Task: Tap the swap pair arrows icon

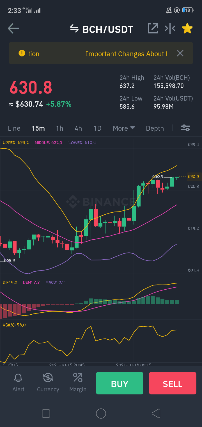Action: [74, 29]
